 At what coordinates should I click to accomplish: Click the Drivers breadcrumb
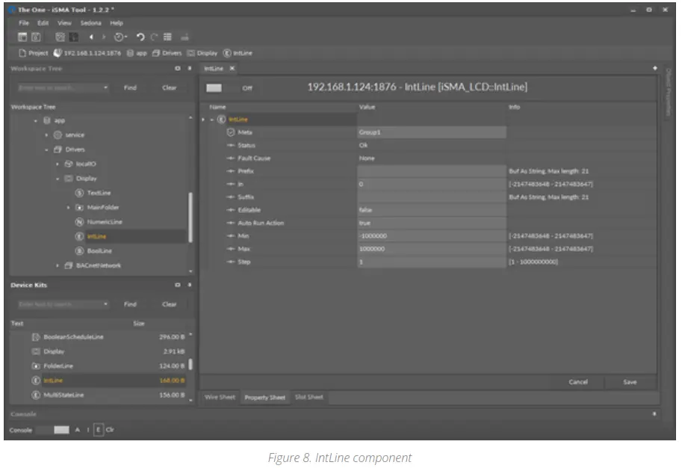(167, 53)
